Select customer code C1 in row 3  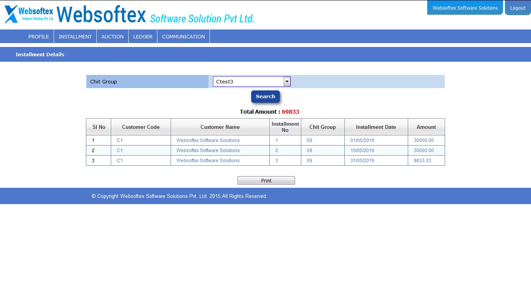coord(120,161)
